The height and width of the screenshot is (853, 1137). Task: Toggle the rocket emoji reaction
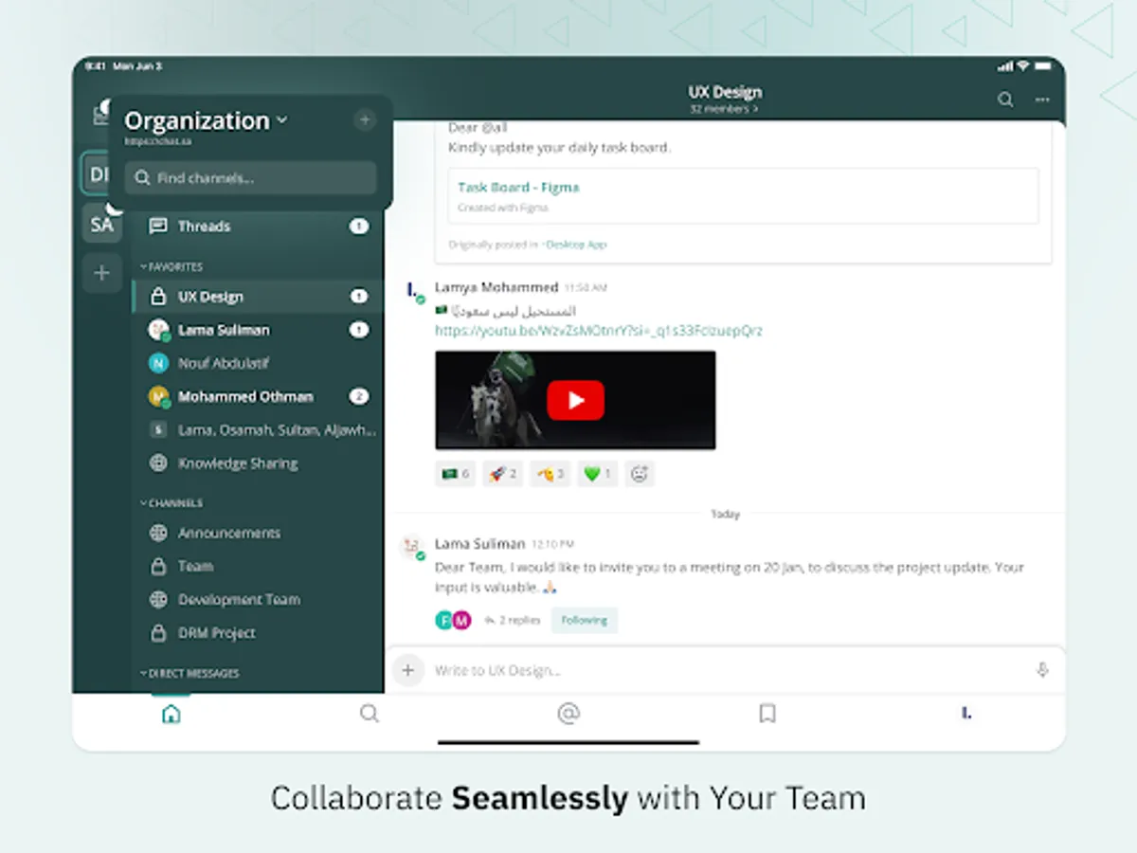click(502, 473)
